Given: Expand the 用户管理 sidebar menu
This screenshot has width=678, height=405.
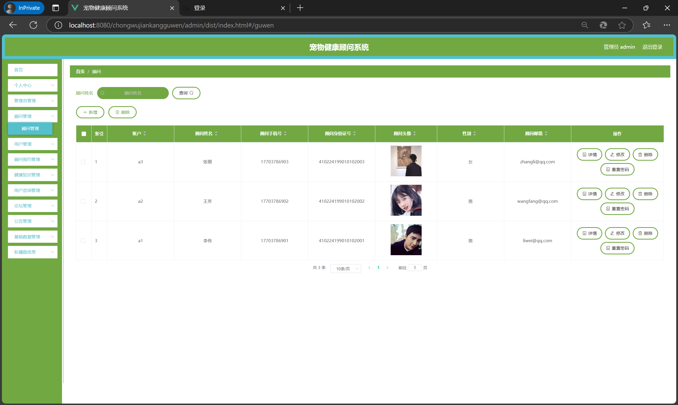Looking at the screenshot, I should click(33, 144).
